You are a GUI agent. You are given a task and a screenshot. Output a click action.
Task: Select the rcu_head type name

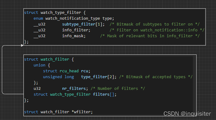(69, 71)
